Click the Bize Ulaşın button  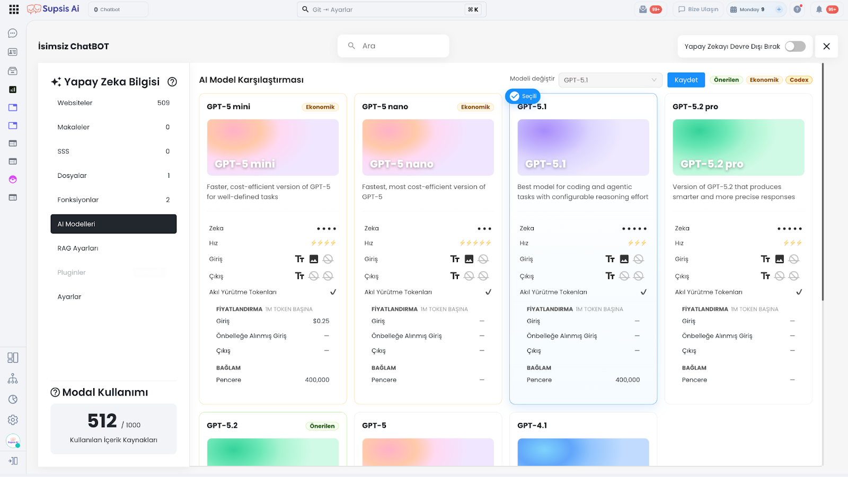tap(698, 10)
